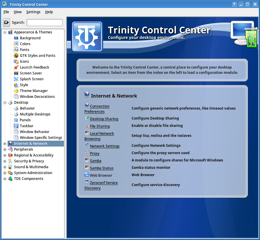Click inside the Search input field
Screen dimensions: 260x240
(x=45, y=23)
